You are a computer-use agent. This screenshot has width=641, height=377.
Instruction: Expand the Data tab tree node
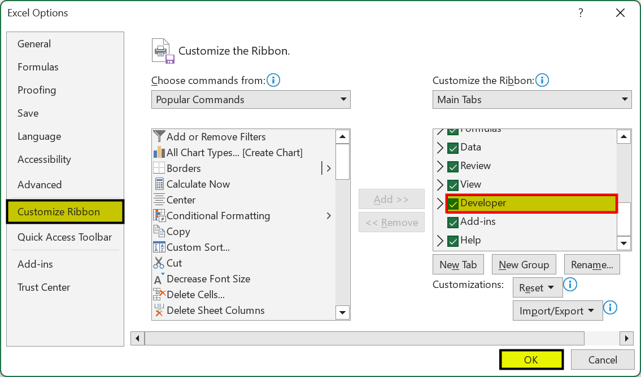point(440,148)
